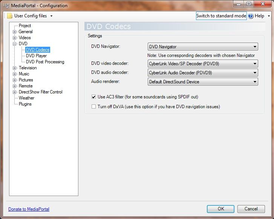Open the Help menu dropdown arrow
This screenshot has width=274, height=219.
pyautogui.click(x=269, y=16)
